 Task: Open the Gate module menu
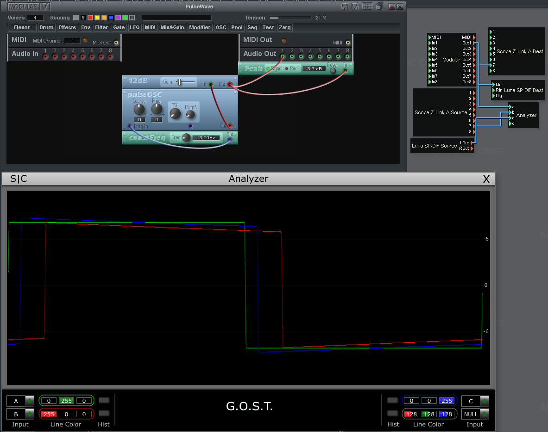(119, 28)
